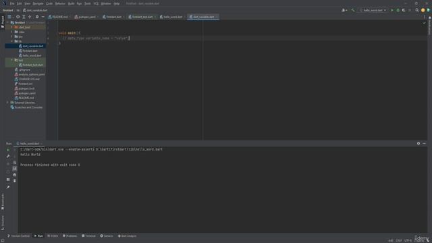This screenshot has height=243, width=432.
Task: Collapse the firstdart project root
Action: pyautogui.click(x=7, y=22)
